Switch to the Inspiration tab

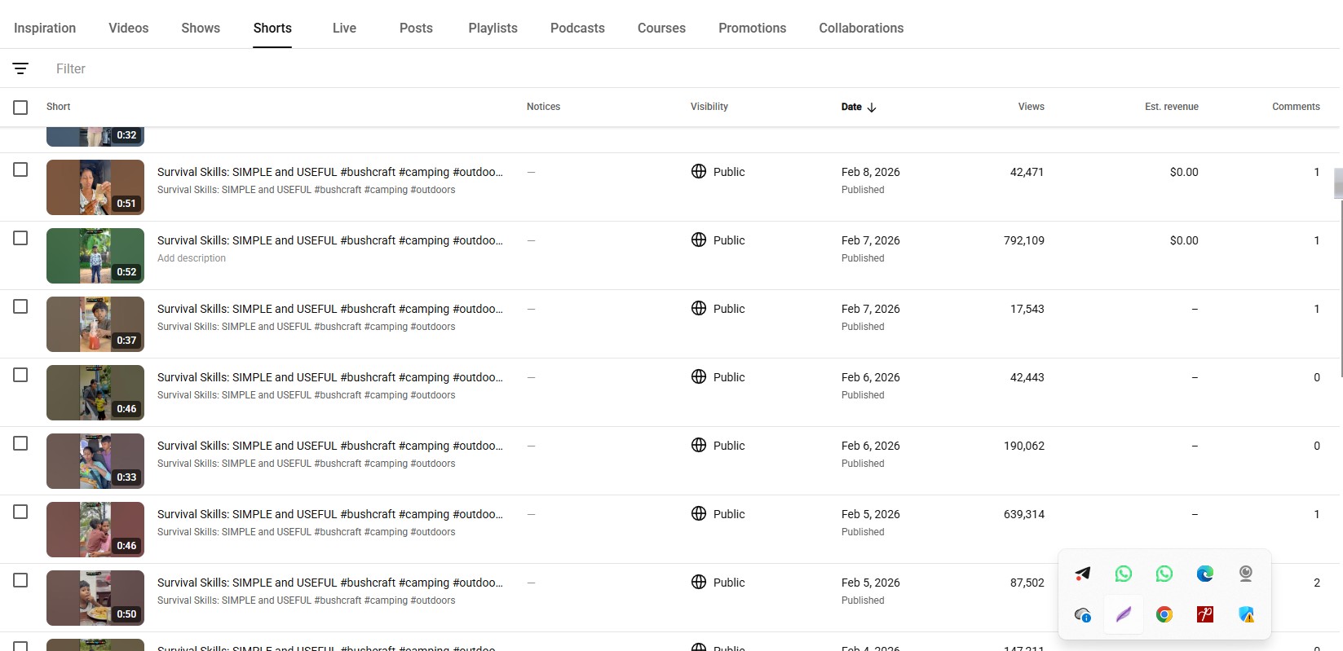coord(45,28)
